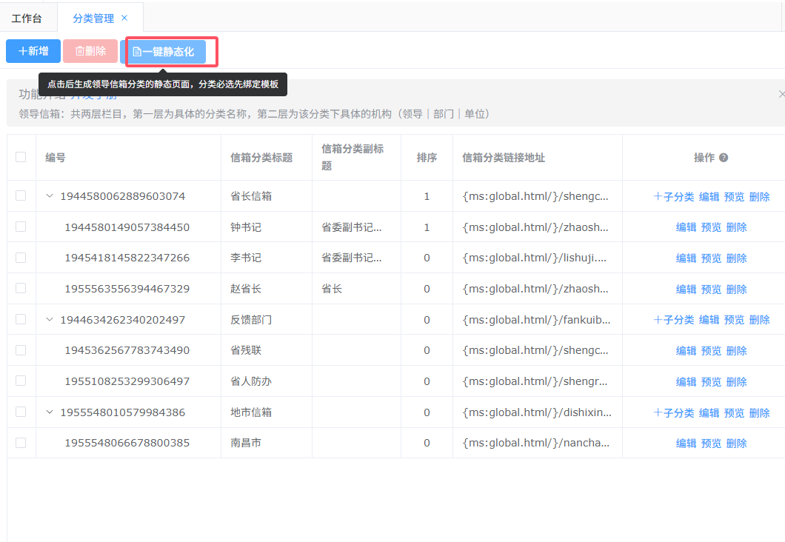Delete the 钟书记 entry
Viewport: 785px width, 542px height.
(x=736, y=227)
